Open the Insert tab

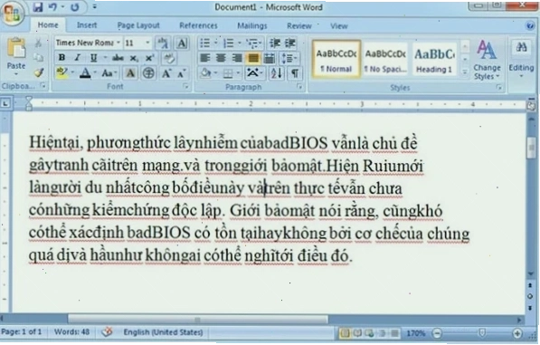[x=87, y=25]
